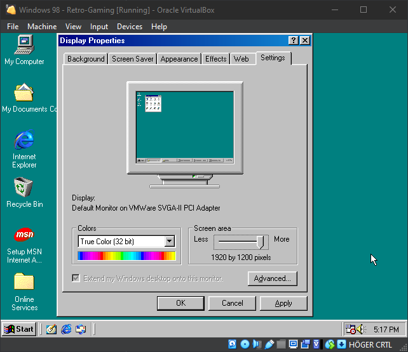Open the Start menu
Image resolution: width=408 pixels, height=352 pixels.
[x=19, y=329]
